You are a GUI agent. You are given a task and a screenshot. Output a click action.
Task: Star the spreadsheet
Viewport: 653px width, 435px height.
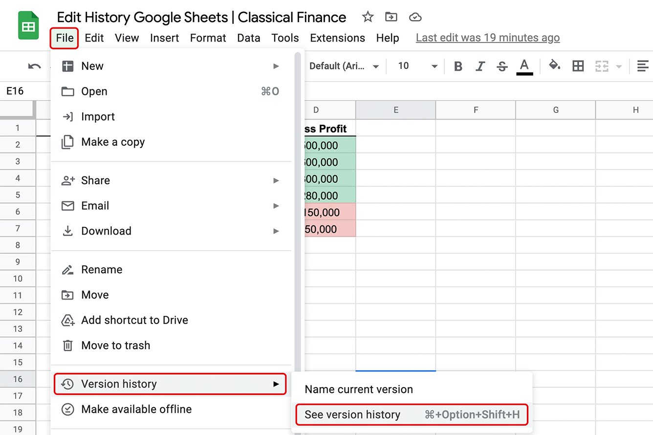pos(367,17)
